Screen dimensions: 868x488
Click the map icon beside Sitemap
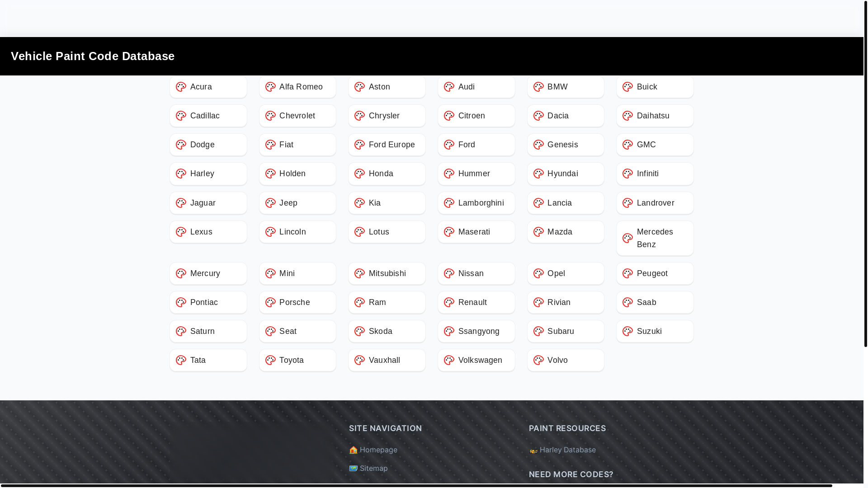tap(353, 468)
